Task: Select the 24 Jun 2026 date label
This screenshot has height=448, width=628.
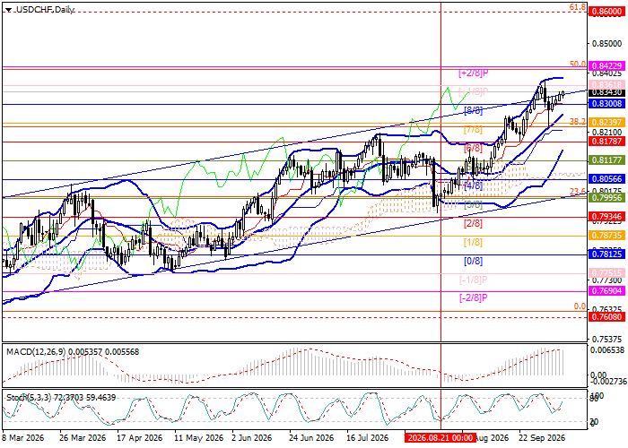Action: [x=311, y=437]
